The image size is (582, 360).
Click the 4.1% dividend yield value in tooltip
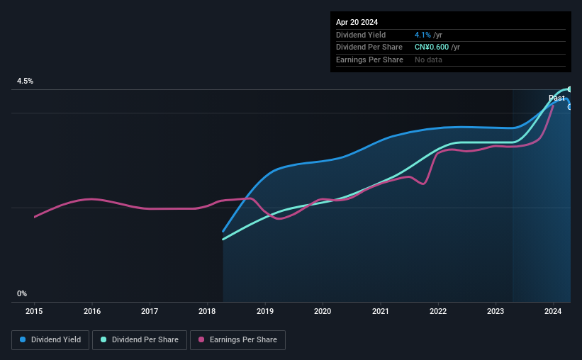pos(422,35)
